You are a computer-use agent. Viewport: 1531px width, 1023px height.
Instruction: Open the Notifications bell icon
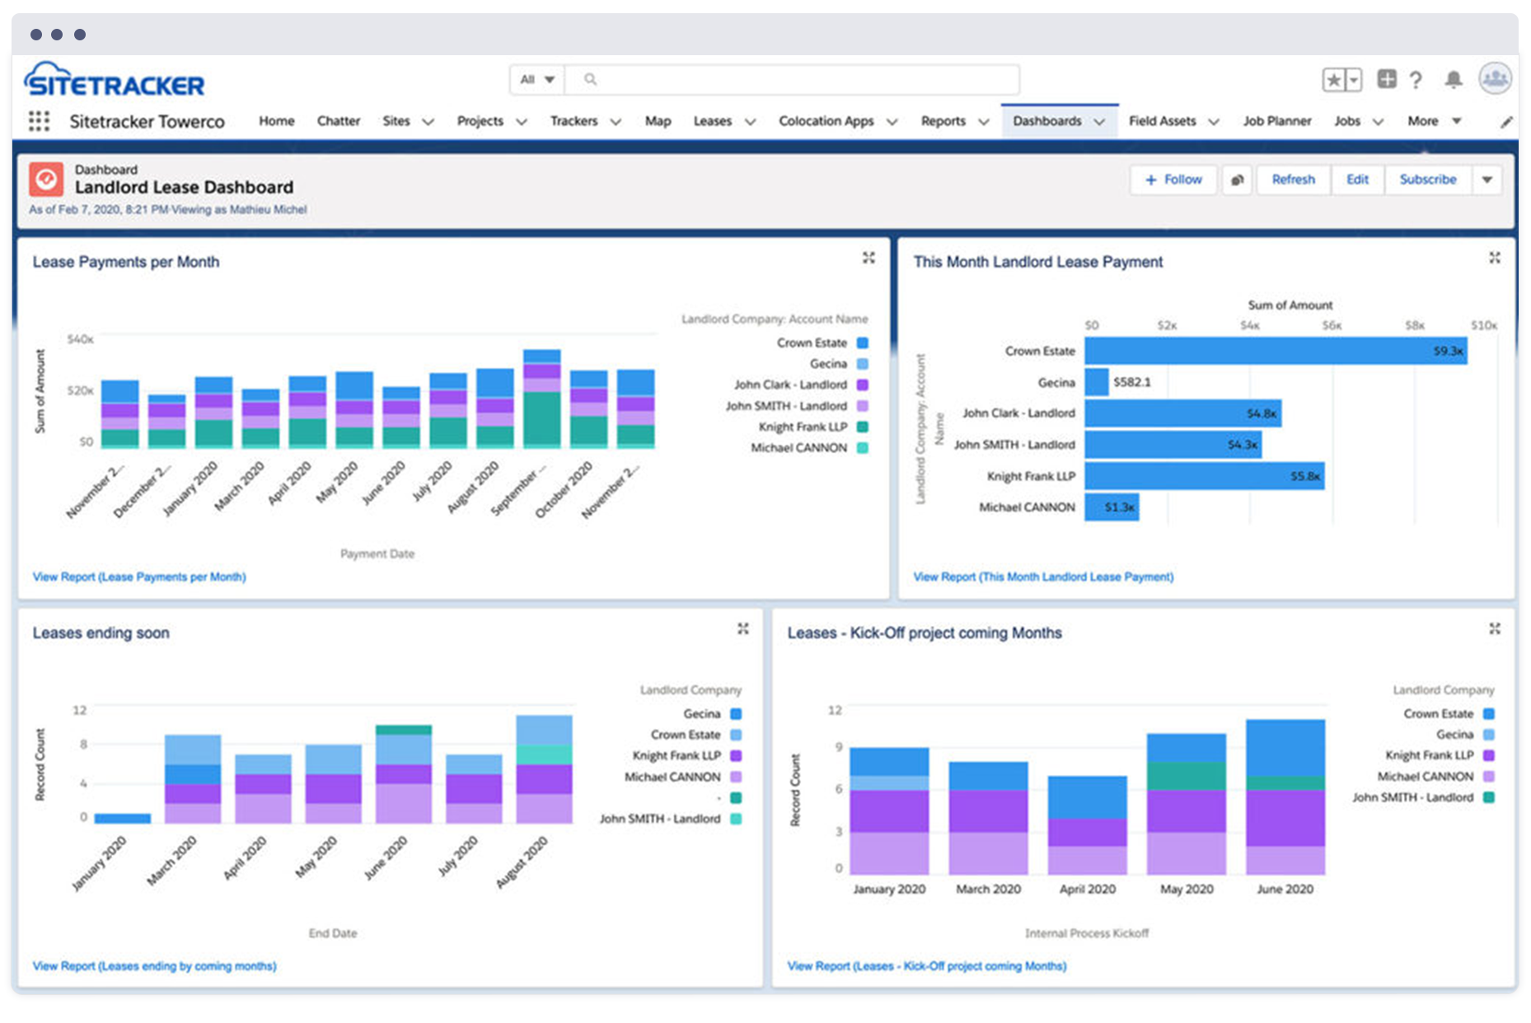(x=1454, y=79)
